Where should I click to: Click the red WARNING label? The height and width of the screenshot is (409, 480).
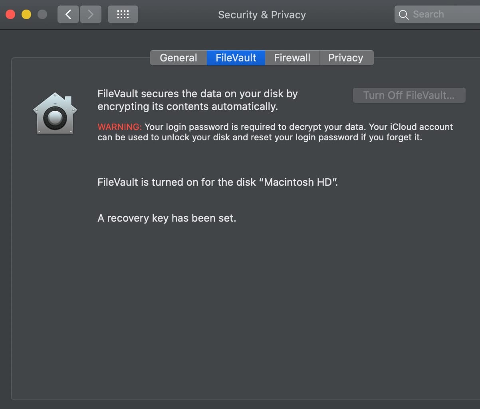pos(119,127)
